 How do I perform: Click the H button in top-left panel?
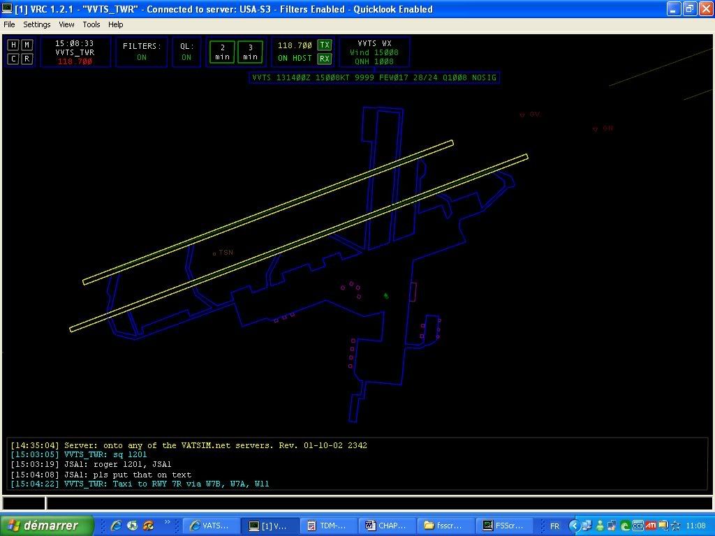tap(13, 45)
